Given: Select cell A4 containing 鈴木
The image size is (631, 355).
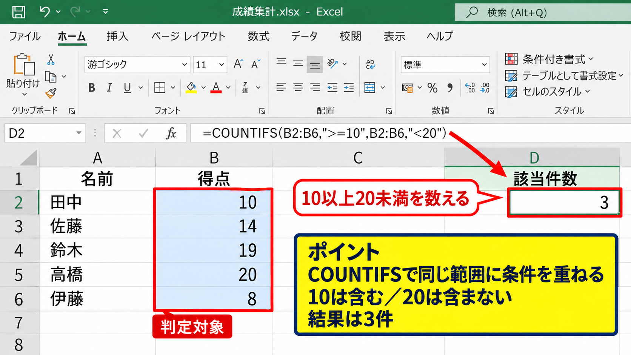Looking at the screenshot, I should (x=97, y=250).
